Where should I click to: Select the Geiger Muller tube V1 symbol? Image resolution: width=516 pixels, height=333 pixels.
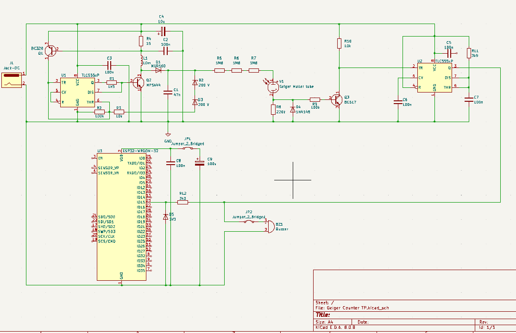(274, 88)
